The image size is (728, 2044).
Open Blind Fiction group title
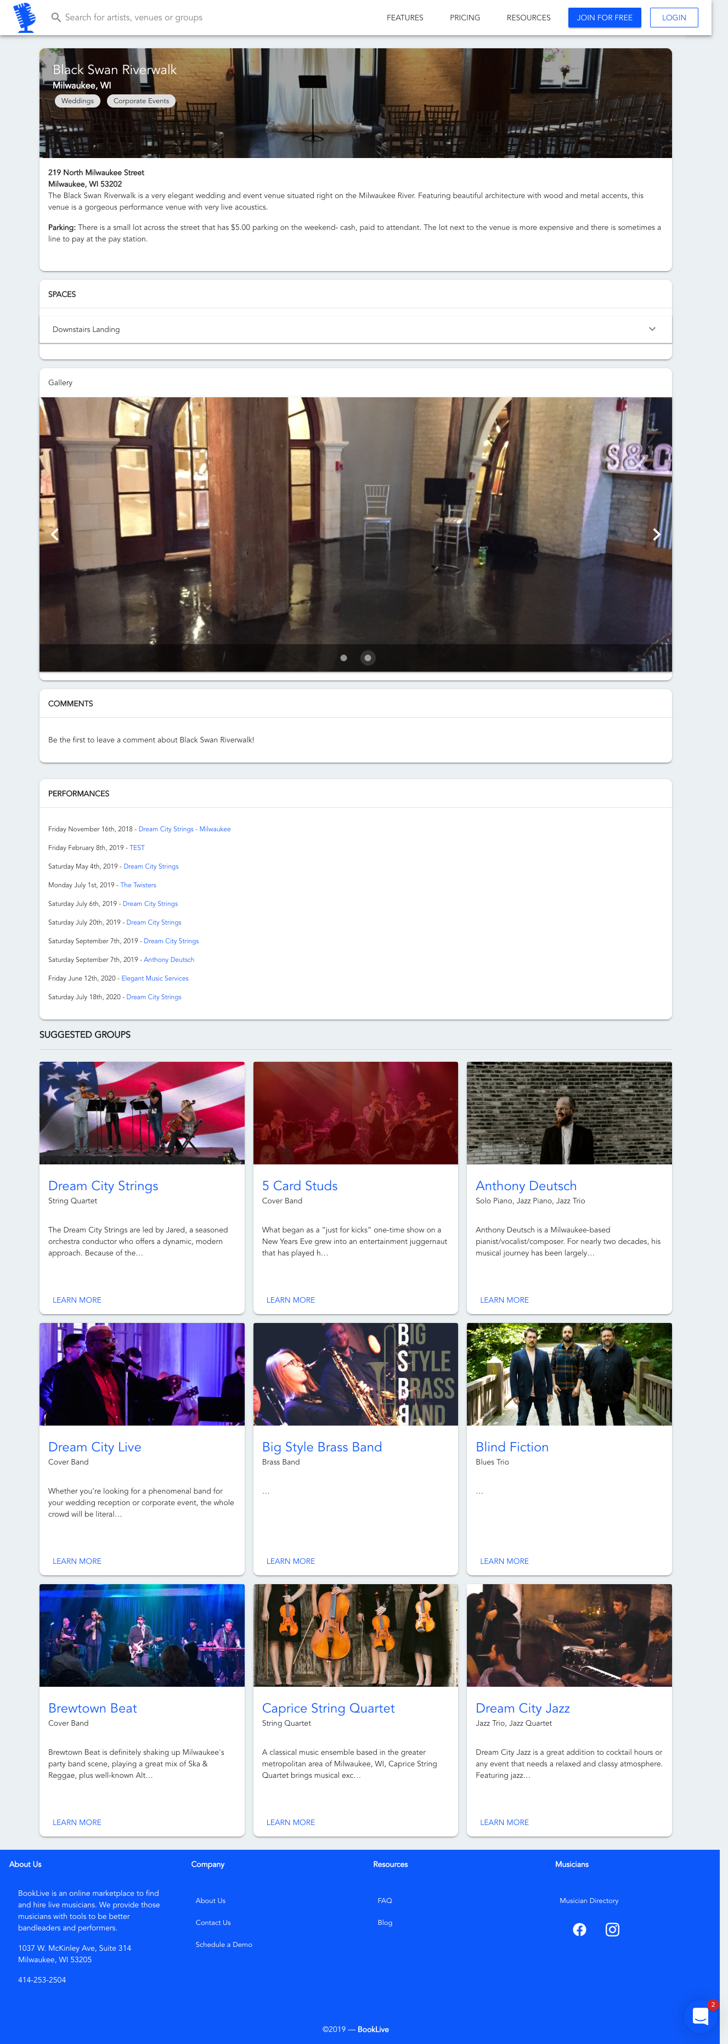[512, 1446]
